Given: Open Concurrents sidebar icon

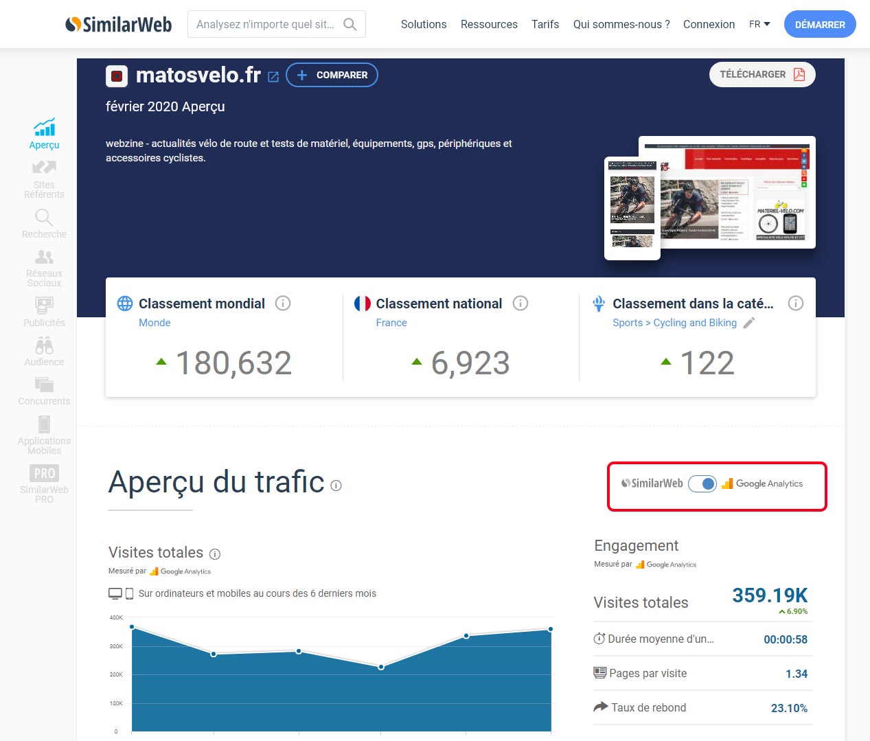Looking at the screenshot, I should [x=44, y=385].
